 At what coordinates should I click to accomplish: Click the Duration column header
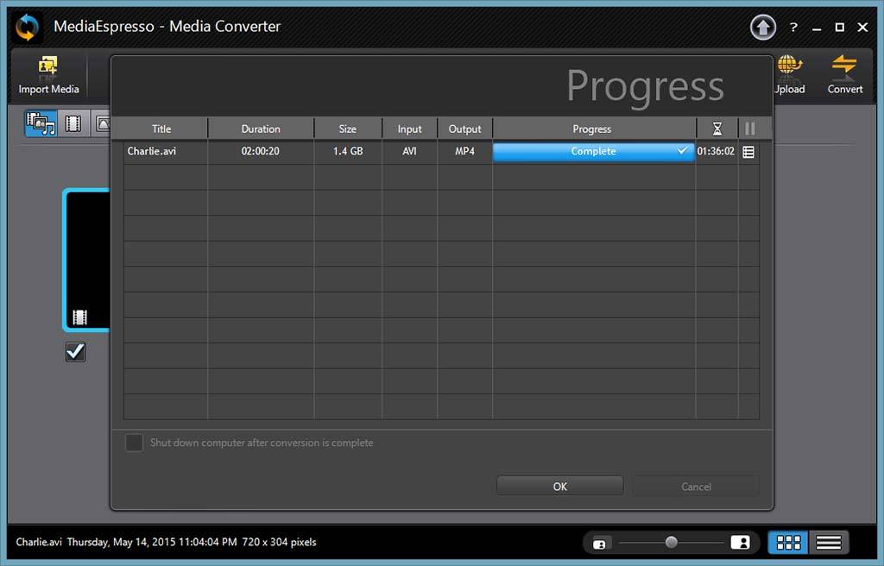click(x=261, y=129)
